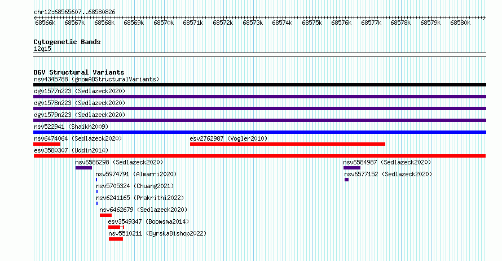
Task: Click the 68580k ruler tick label
Action: point(460,23)
